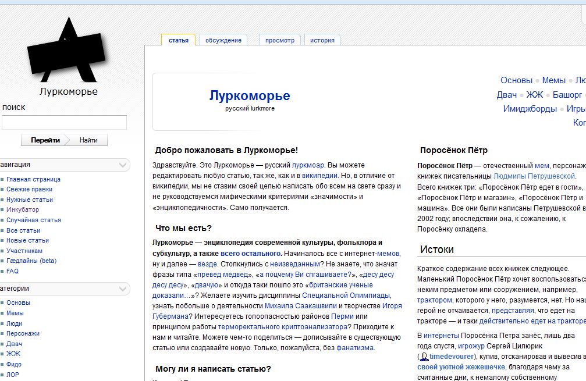Open Главная страница in the sidebar
This screenshot has width=586, height=381.
pos(33,179)
